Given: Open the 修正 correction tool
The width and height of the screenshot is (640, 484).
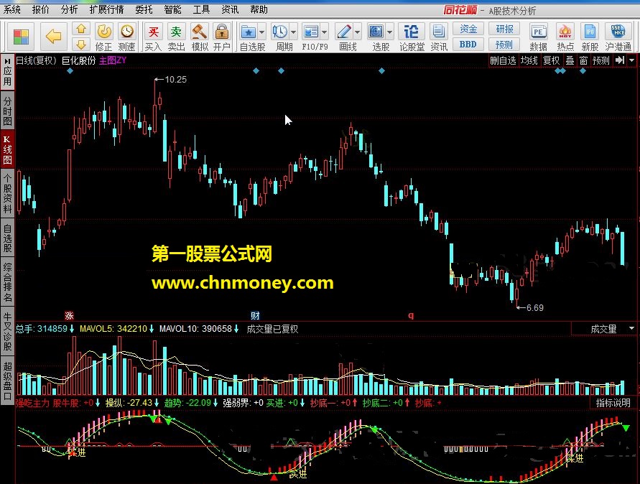Looking at the screenshot, I should tap(104, 37).
